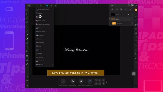
Task: Select the Move tool arrow
Action: point(27,10)
